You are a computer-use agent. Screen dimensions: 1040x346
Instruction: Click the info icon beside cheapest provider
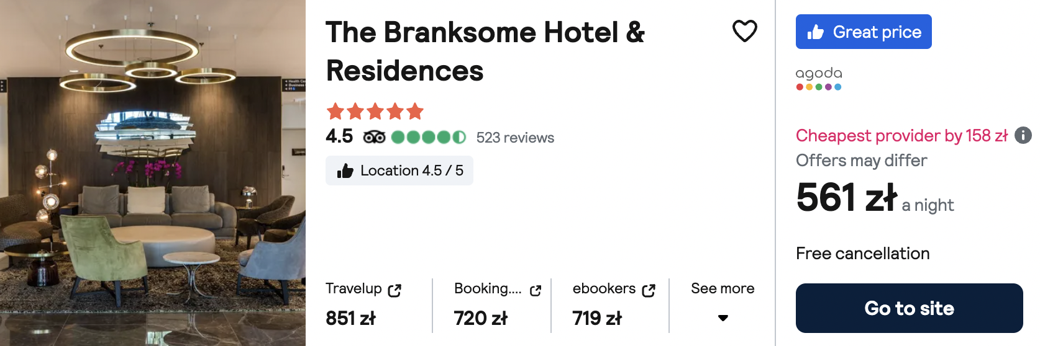click(x=1023, y=135)
